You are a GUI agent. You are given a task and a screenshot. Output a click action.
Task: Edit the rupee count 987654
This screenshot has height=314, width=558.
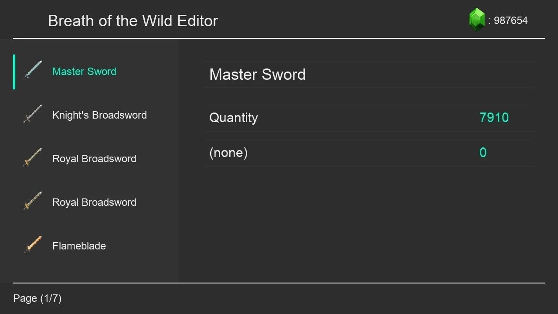coord(510,20)
